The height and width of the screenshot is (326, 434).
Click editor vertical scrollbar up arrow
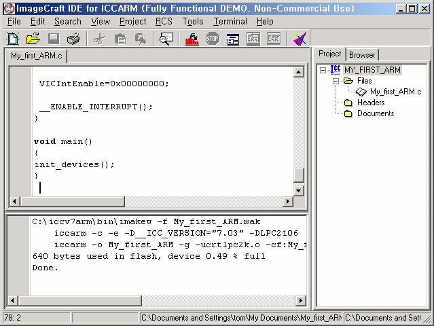click(299, 72)
